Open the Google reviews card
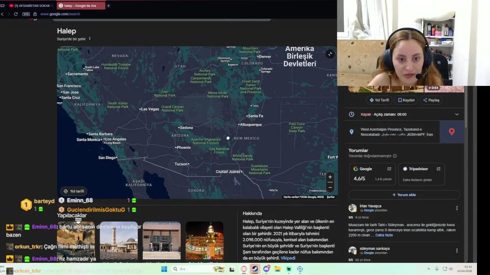Screen dimensions: 490x275 pos(372,174)
